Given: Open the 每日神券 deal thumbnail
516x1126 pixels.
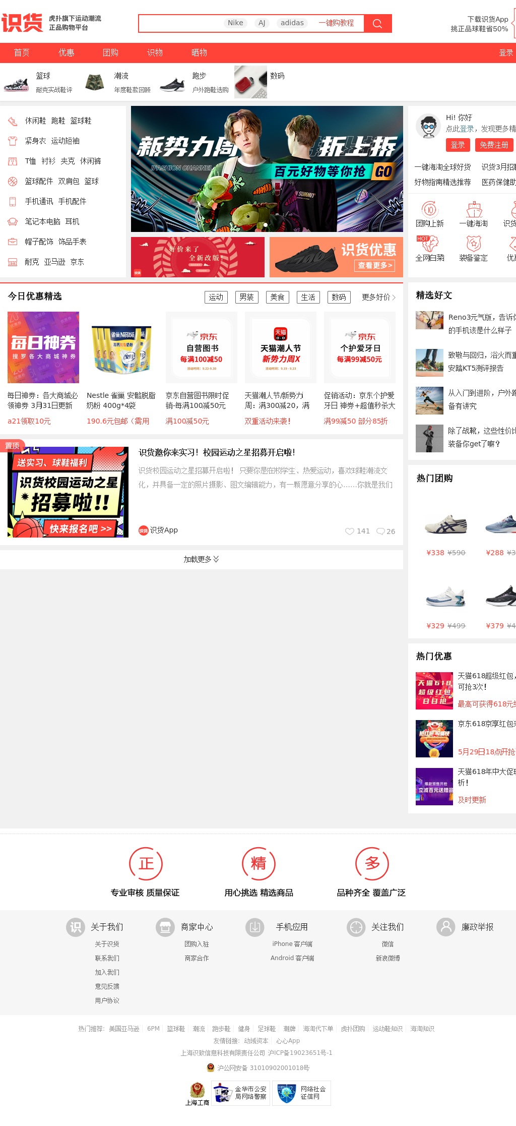Looking at the screenshot, I should tap(43, 347).
